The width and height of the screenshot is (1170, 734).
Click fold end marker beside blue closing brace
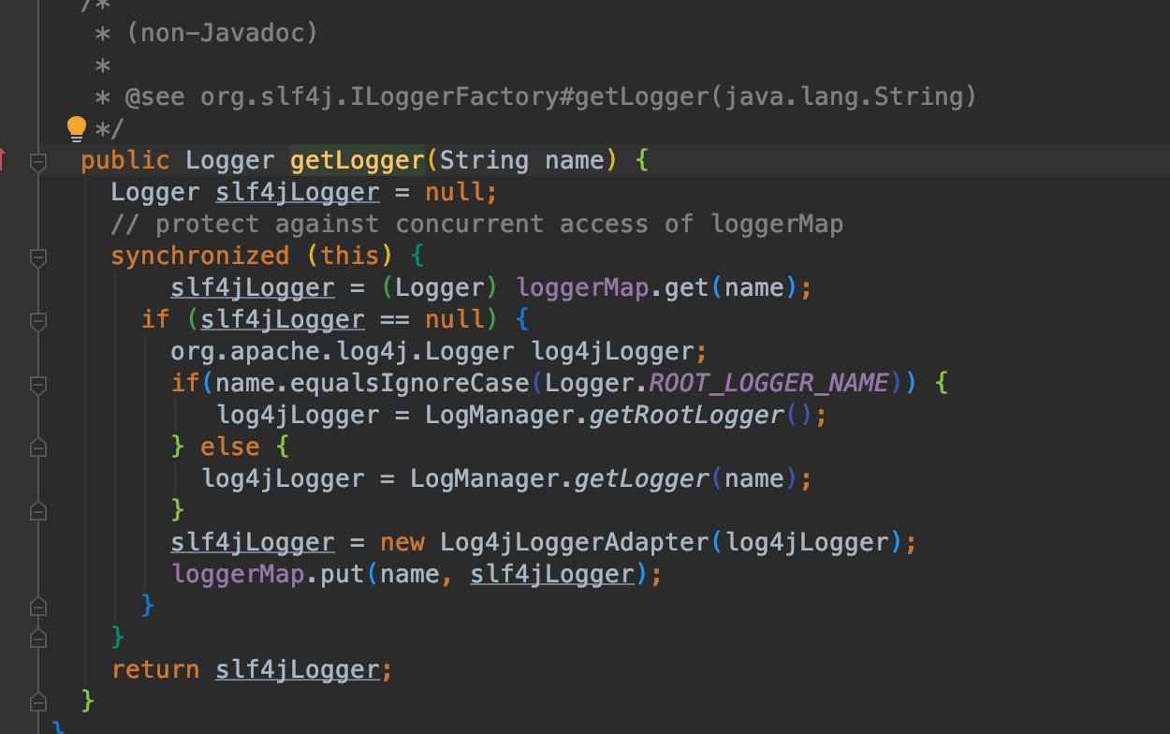pyautogui.click(x=38, y=606)
